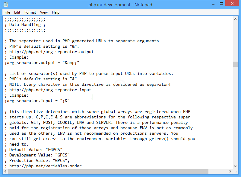Click the horizontal scrollbar thumb

109,172
